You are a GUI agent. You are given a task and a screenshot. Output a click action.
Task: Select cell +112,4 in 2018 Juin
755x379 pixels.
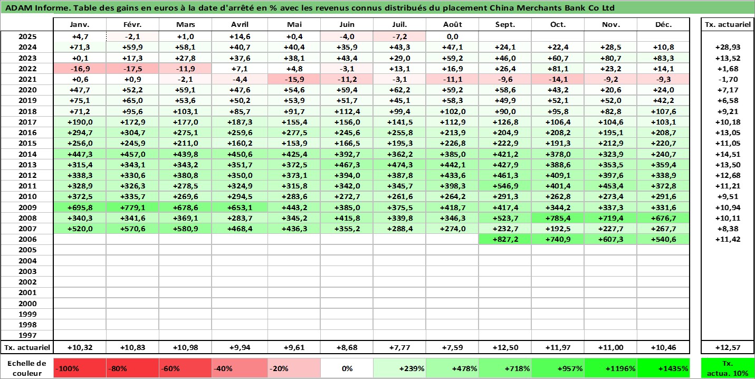coord(347,111)
